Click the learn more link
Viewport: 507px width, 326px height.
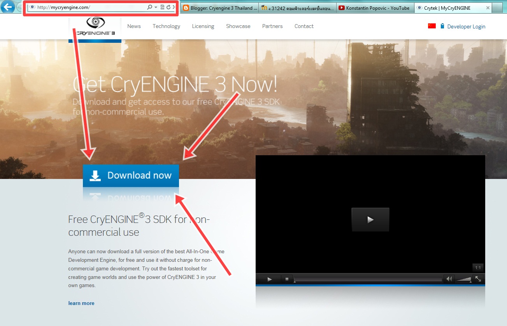[x=81, y=303]
